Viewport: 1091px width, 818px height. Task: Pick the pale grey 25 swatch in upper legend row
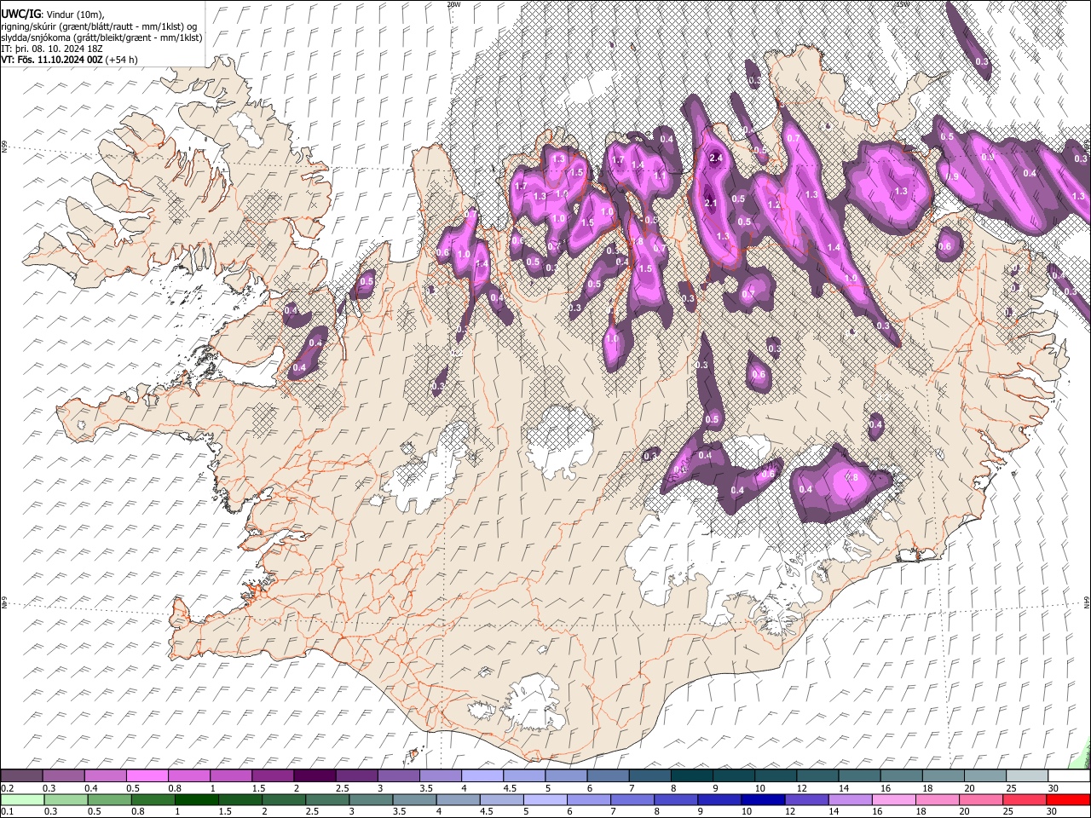pos(1028,776)
